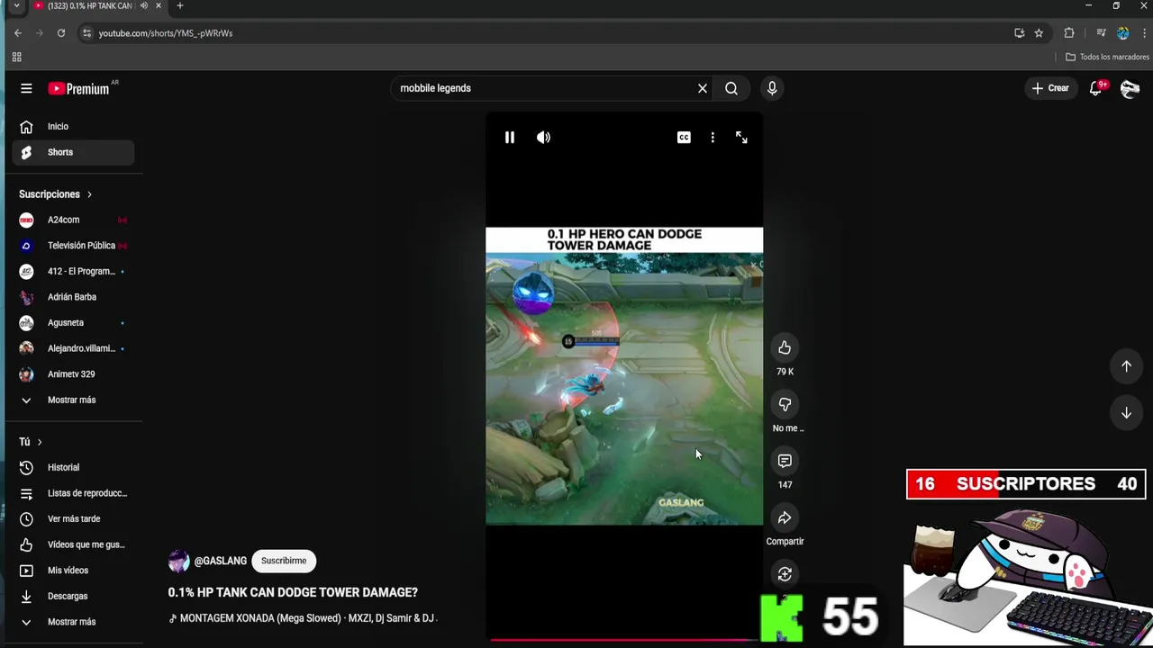1153x648 pixels.
Task: Mute the video volume speaker icon
Action: pos(543,138)
